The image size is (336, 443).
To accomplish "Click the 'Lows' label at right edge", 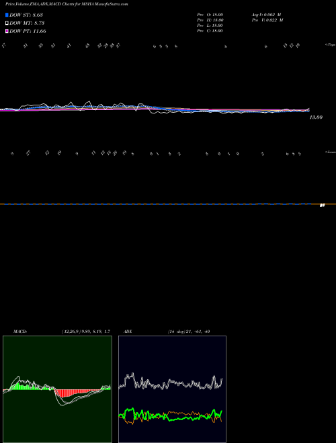I will click(331, 152).
